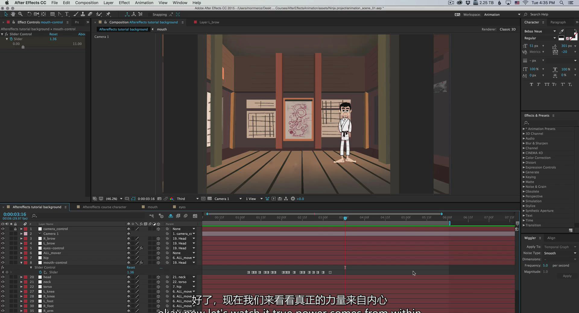The image size is (579, 313).
Task: Open Spotlight search in menu bar
Action: point(562,3)
